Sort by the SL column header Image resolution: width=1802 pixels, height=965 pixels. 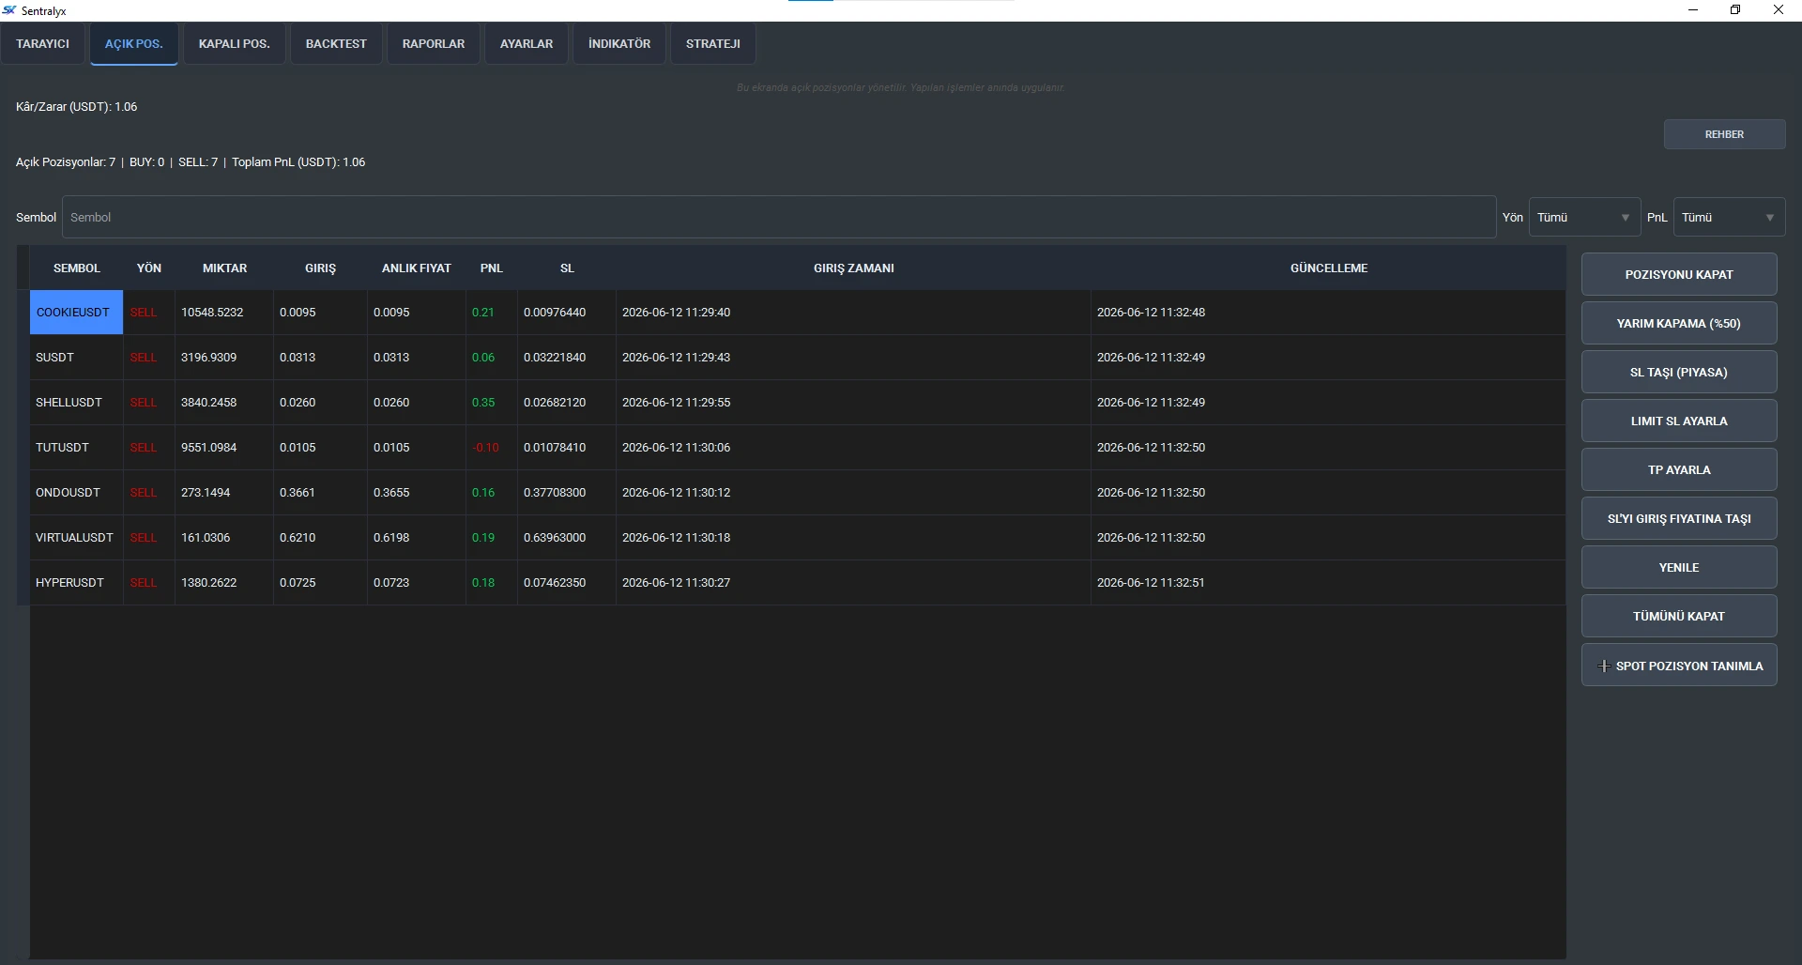(x=567, y=268)
